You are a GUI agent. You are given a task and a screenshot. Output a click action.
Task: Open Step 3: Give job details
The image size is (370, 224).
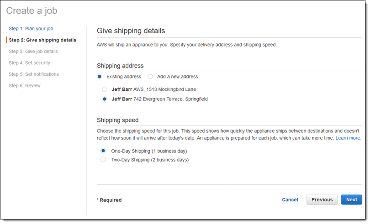click(x=33, y=52)
